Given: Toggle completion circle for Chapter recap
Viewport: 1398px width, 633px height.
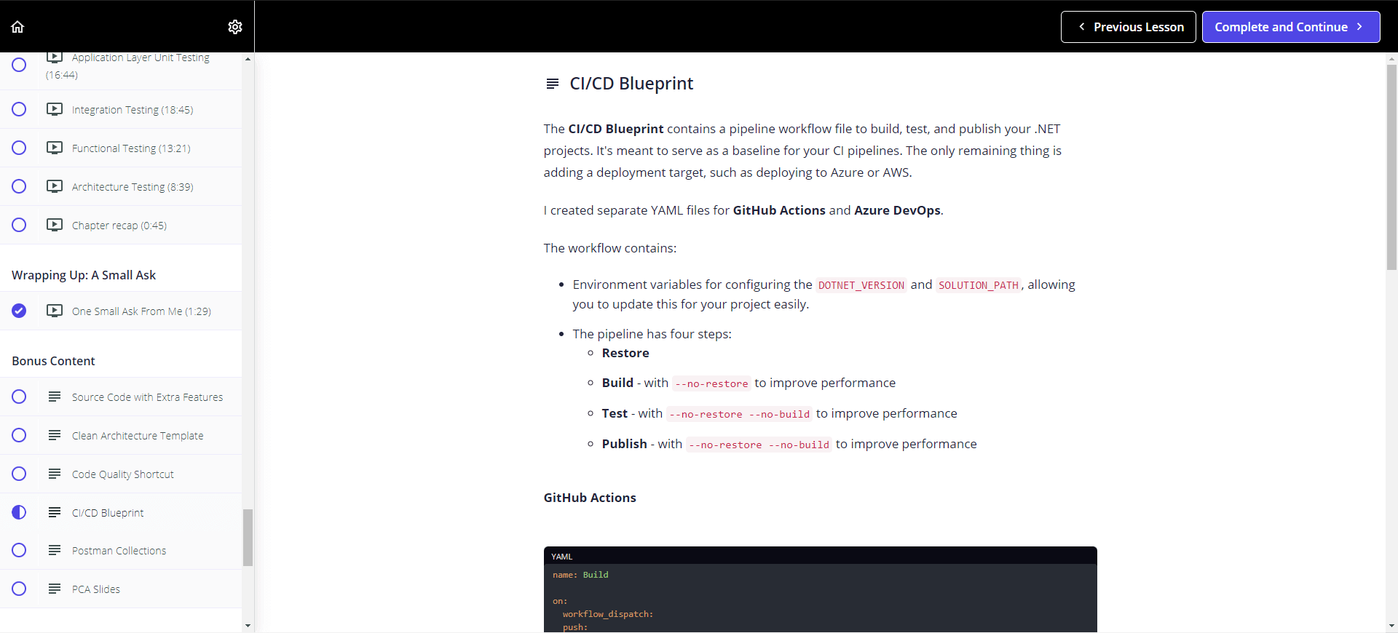Looking at the screenshot, I should click(x=19, y=225).
